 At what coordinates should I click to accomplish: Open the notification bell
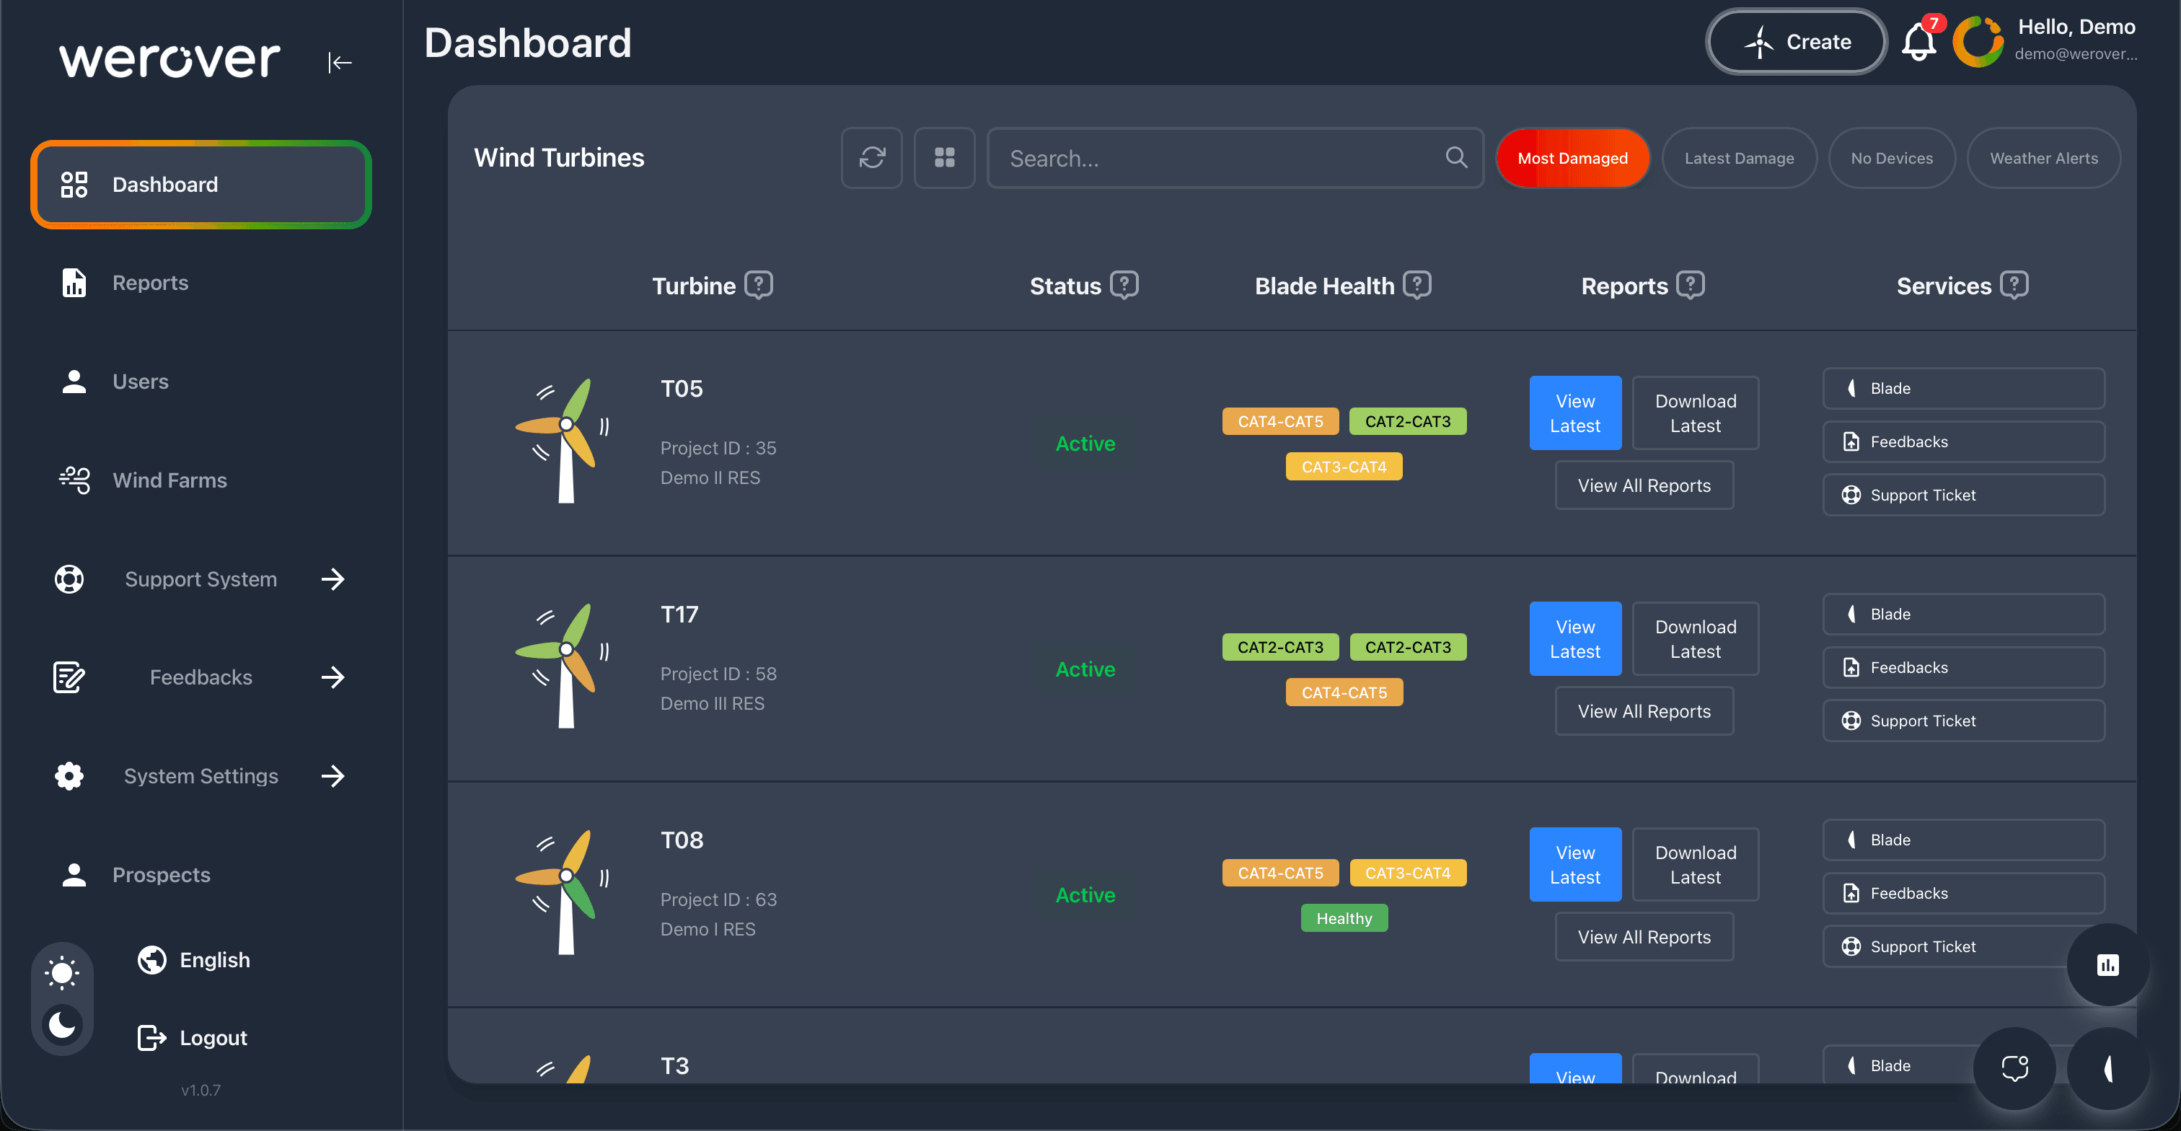coord(1919,42)
